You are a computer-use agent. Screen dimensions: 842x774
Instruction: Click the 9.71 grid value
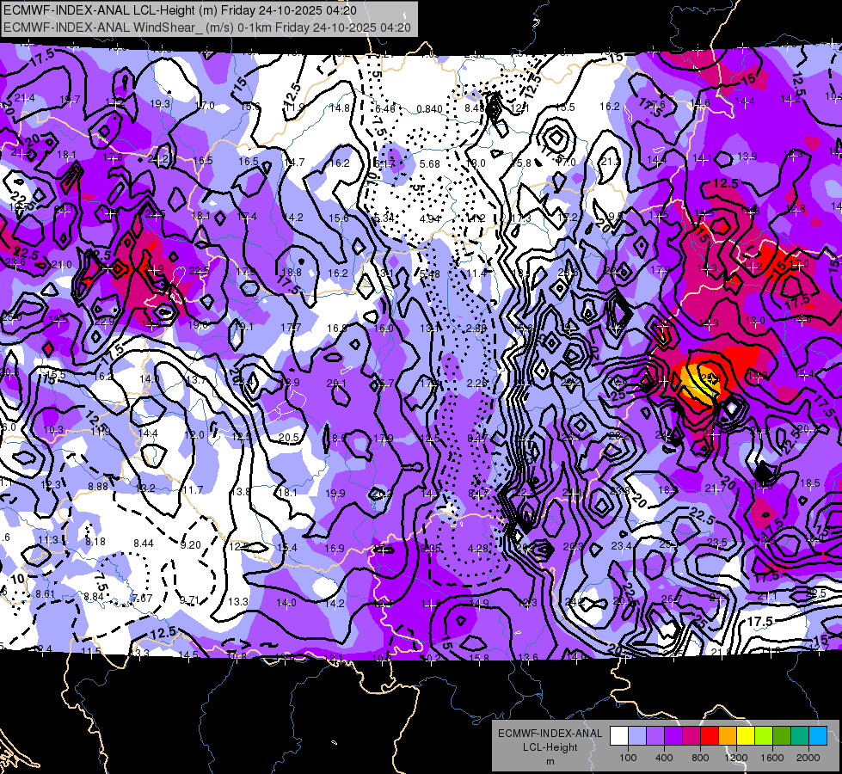coord(189,600)
